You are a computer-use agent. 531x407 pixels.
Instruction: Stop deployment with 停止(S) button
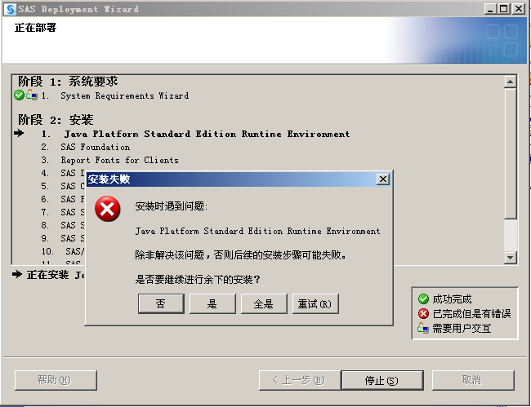pyautogui.click(x=382, y=380)
